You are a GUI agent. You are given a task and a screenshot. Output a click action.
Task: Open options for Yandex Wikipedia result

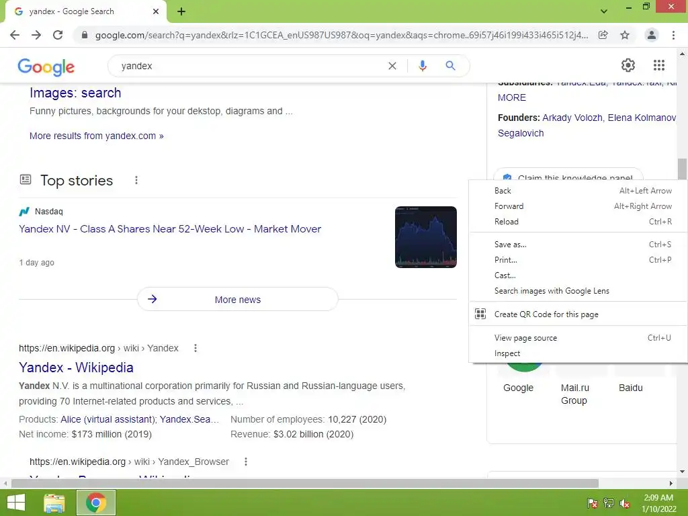[196, 349]
